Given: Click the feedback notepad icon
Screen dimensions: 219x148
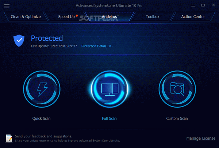Looking at the screenshot, I should click(x=9, y=138).
